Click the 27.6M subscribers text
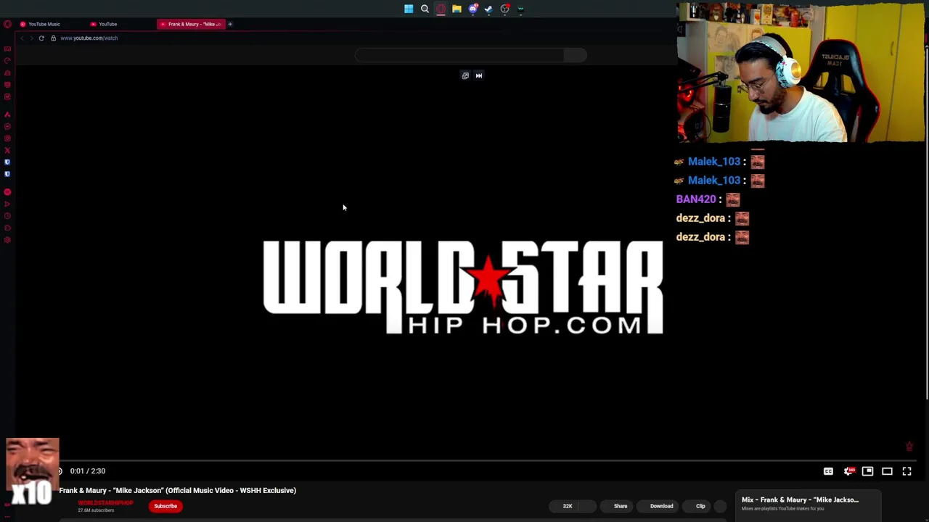929x522 pixels. pos(96,510)
